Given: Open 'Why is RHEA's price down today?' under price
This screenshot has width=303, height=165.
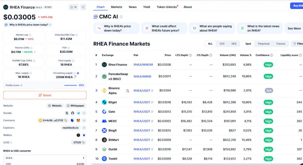Looking at the screenshot, I should (28, 25).
